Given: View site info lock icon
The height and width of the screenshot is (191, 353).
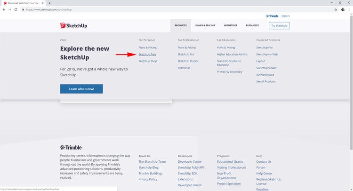Looking at the screenshot, I should click(23, 10).
